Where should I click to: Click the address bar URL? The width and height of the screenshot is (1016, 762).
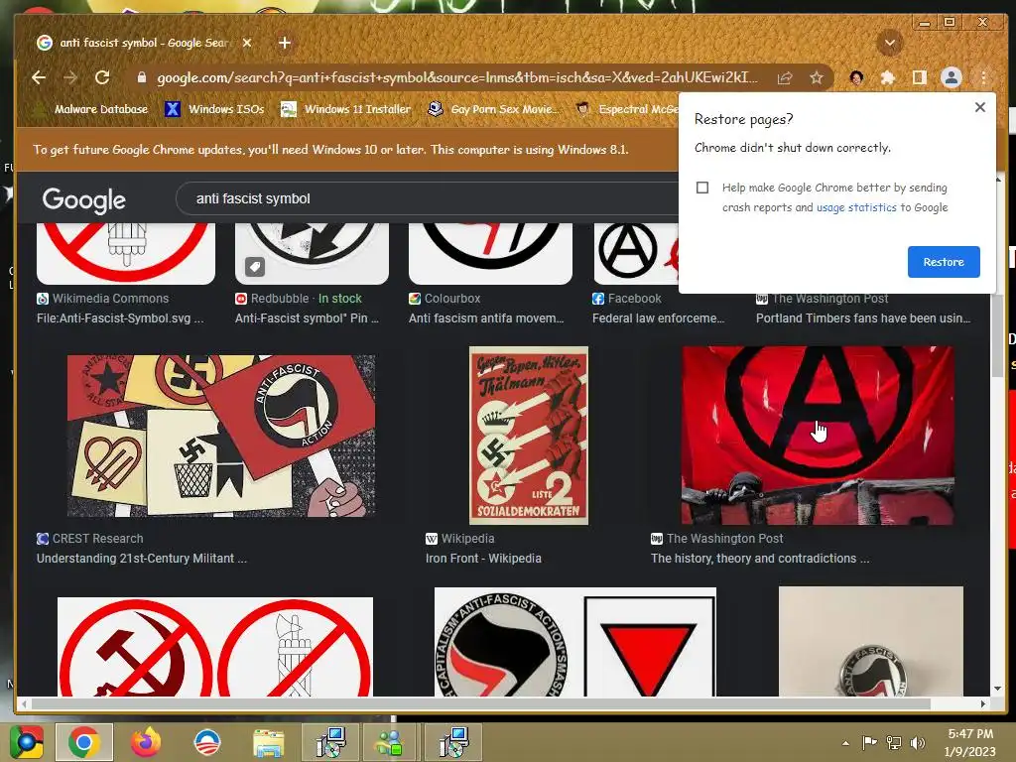tap(456, 77)
